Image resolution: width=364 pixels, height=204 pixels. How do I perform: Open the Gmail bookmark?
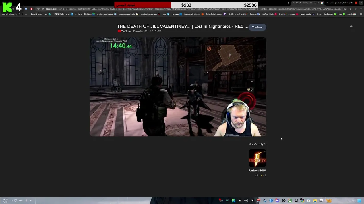click(283, 14)
